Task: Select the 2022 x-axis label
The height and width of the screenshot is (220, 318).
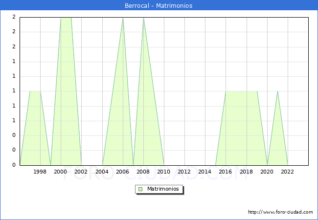Action: click(287, 172)
